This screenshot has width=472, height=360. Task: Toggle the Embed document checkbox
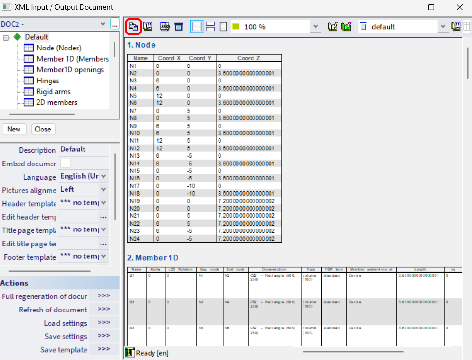[65, 163]
